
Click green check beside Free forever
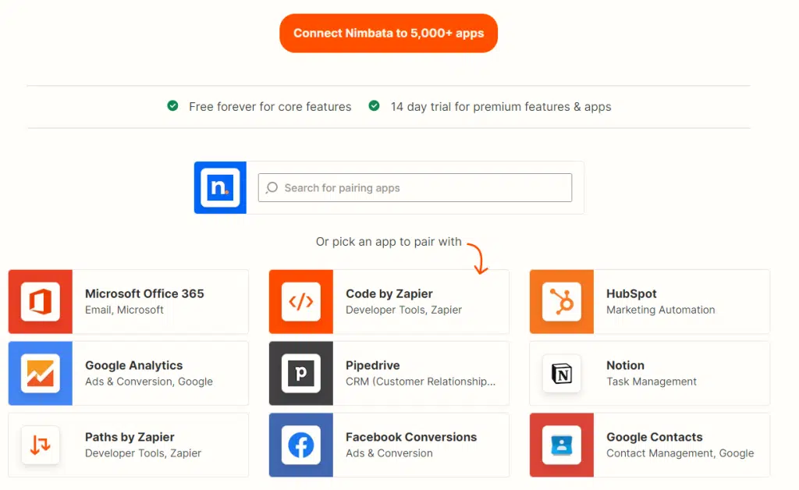click(172, 106)
